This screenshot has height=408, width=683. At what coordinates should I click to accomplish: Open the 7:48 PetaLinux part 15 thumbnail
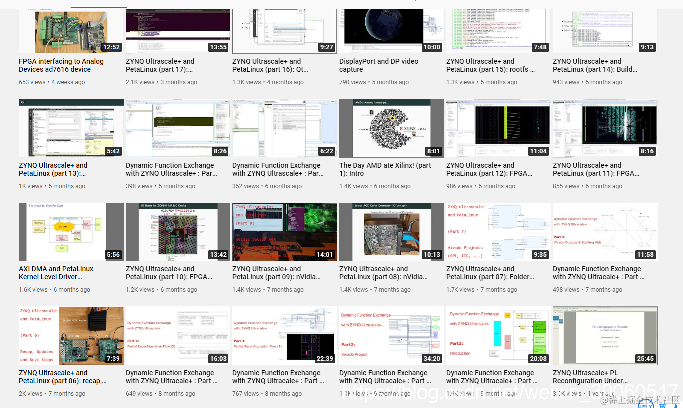498,31
